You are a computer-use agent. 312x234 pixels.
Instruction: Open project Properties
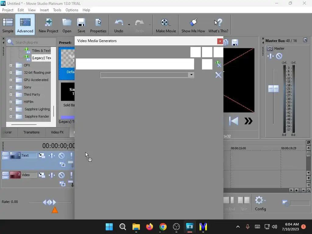(98, 25)
